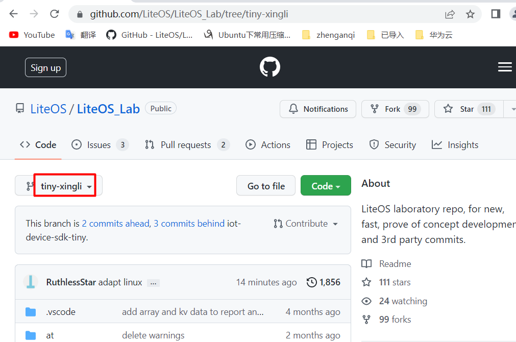This screenshot has height=342, width=516.
Task: Click the Pull requests count badge 2
Action: click(223, 145)
